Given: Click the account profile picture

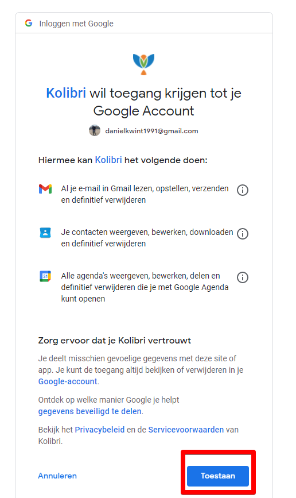Looking at the screenshot, I should (x=95, y=130).
